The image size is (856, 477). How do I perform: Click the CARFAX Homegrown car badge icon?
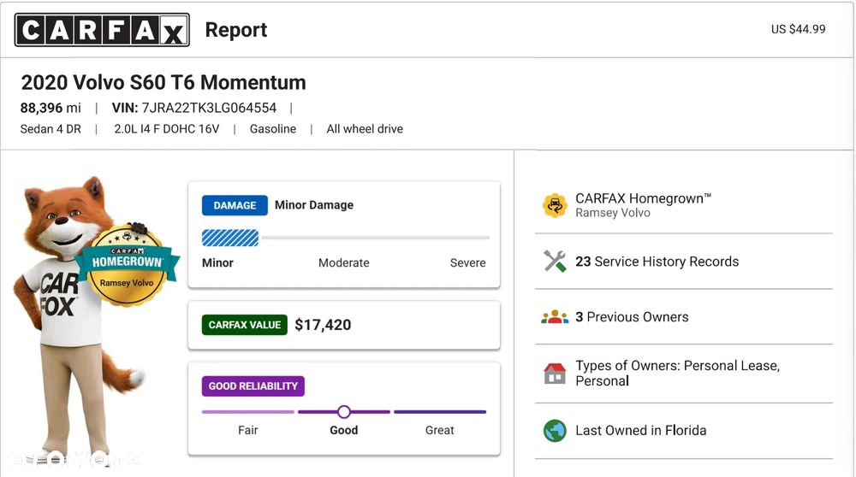[555, 205]
